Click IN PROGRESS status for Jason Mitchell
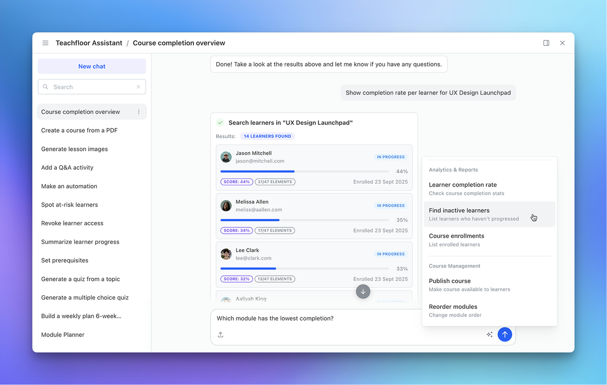607x385 pixels. [x=391, y=157]
